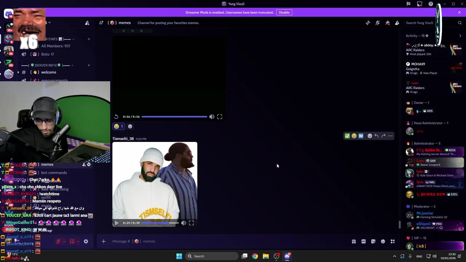Play the 0:39 Drake video

tap(116, 223)
